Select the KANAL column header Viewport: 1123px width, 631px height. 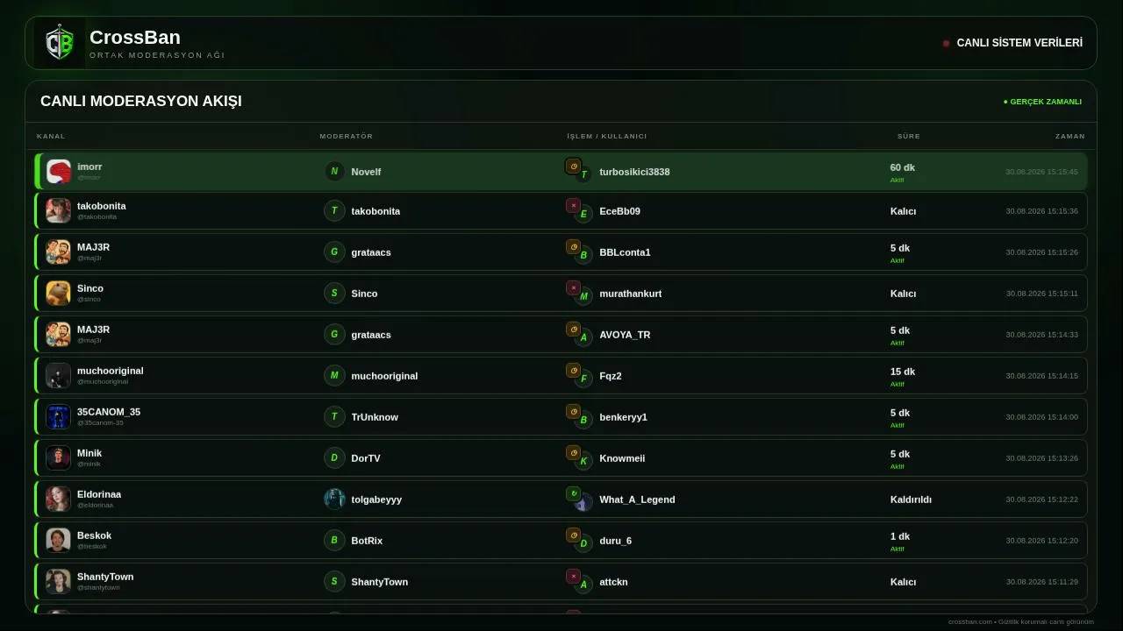click(51, 136)
